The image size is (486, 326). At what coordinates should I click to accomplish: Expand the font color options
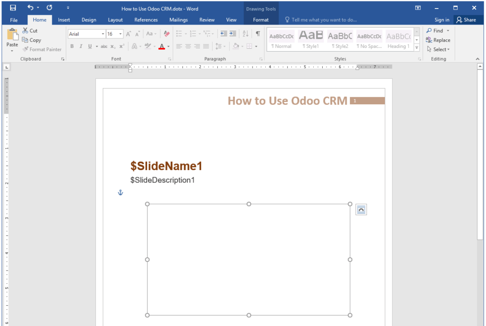[x=168, y=46]
